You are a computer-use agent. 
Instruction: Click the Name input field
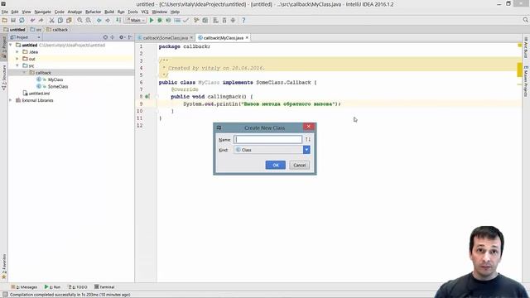[x=267, y=140]
